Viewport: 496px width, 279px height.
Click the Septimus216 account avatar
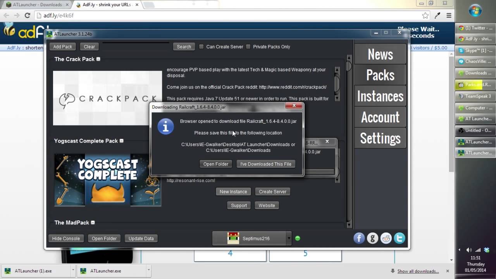click(233, 238)
